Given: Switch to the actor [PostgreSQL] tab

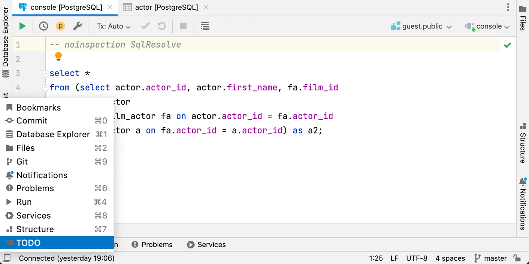Looking at the screenshot, I should pos(166,7).
